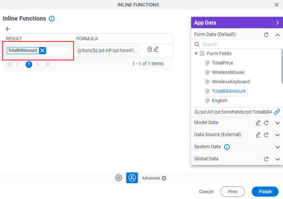This screenshot has height=199, width=283.
Task: Select the English form field
Action: [x=219, y=101]
